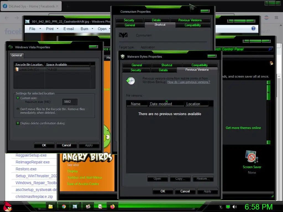This screenshot has width=283, height=212.
Task: Switch to Security tab in Malware Bytes Properties
Action: pyautogui.click(x=136, y=70)
